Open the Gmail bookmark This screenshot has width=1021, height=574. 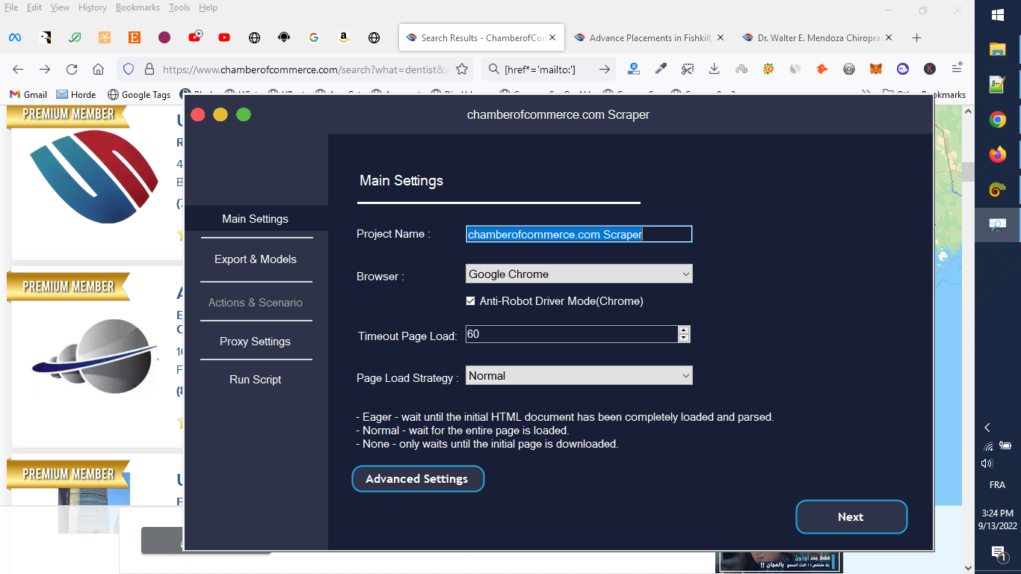click(x=28, y=95)
